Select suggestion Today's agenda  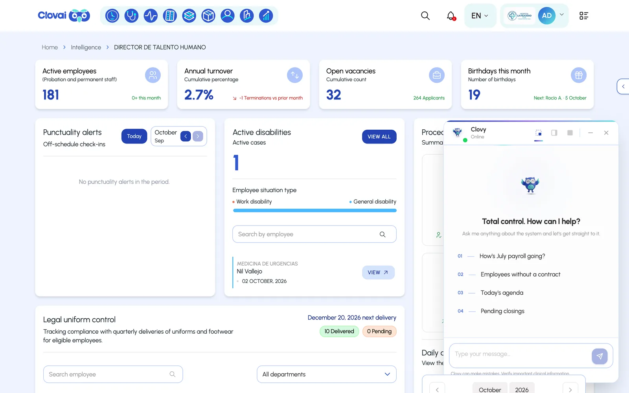(502, 293)
